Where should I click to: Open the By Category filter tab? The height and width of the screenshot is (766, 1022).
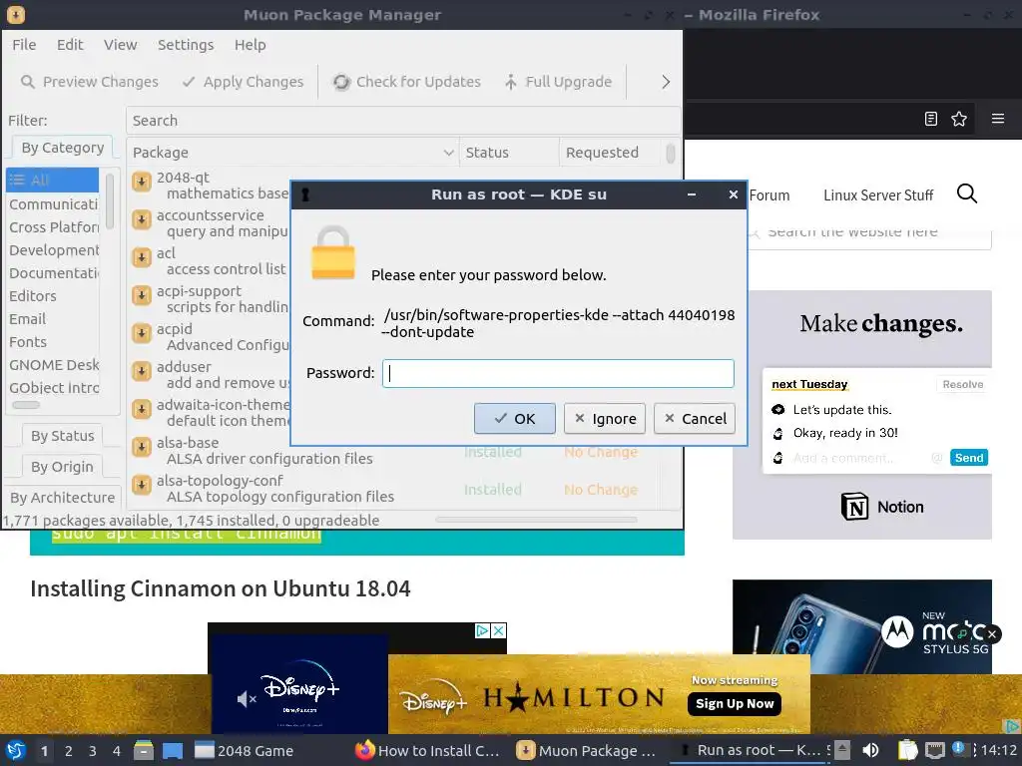[63, 148]
